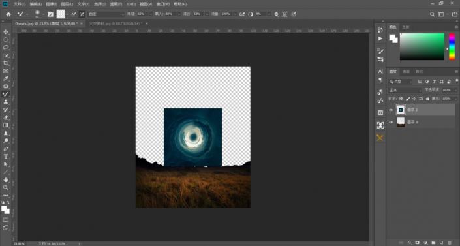Click the brush settings gear button
460x246 pixels.
(276, 14)
